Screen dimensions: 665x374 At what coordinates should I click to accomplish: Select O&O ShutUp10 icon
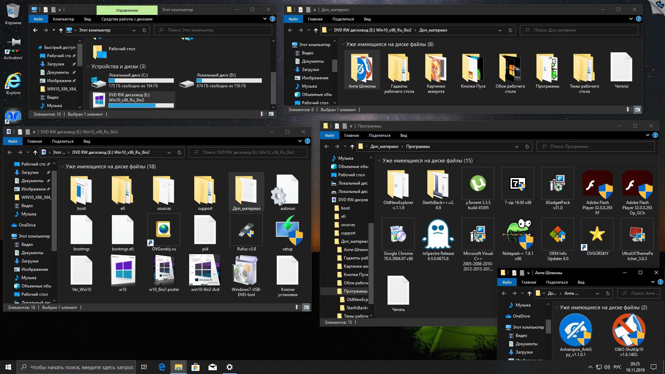pyautogui.click(x=629, y=330)
